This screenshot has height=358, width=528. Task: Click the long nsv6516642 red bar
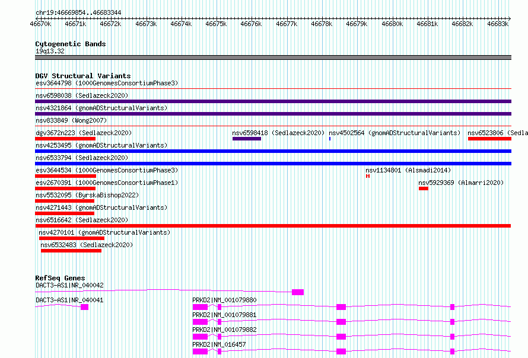coord(273,226)
